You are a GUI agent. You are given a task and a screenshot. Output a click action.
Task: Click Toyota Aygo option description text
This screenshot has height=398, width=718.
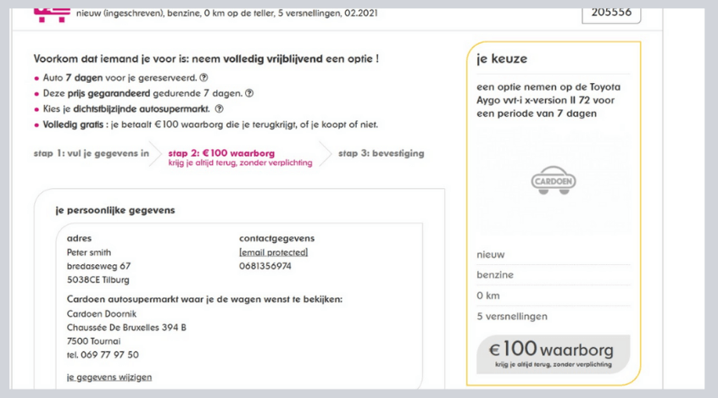point(548,100)
